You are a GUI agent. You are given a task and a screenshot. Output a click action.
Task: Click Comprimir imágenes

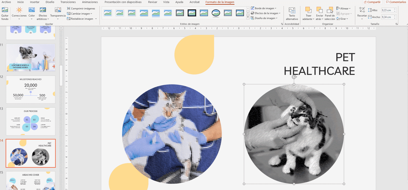(81, 8)
